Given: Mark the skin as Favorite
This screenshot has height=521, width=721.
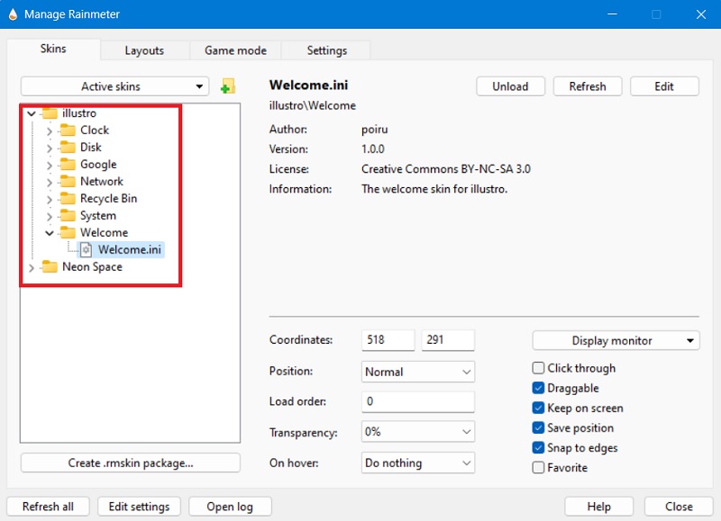Looking at the screenshot, I should [538, 468].
